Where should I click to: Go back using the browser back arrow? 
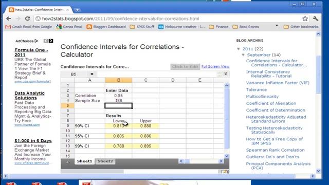(x=9, y=18)
